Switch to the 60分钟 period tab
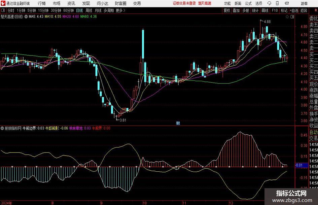Image resolution: width=318 pixels, height=205 pixels. pos(69,10)
